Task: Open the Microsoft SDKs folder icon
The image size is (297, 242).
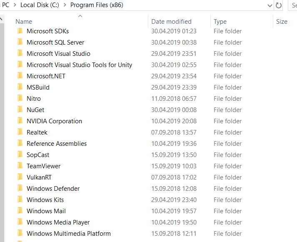Action: (x=20, y=31)
